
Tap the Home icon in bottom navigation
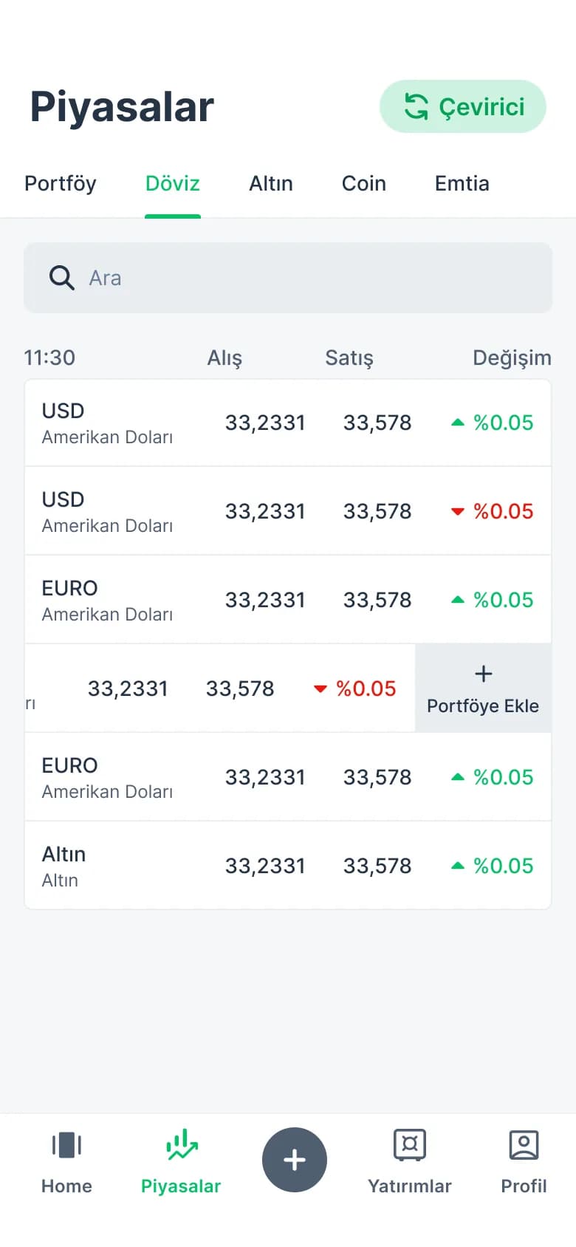[66, 1145]
